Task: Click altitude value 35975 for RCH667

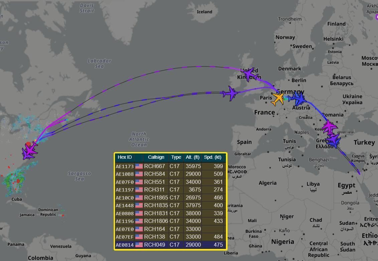Action: 193,166
